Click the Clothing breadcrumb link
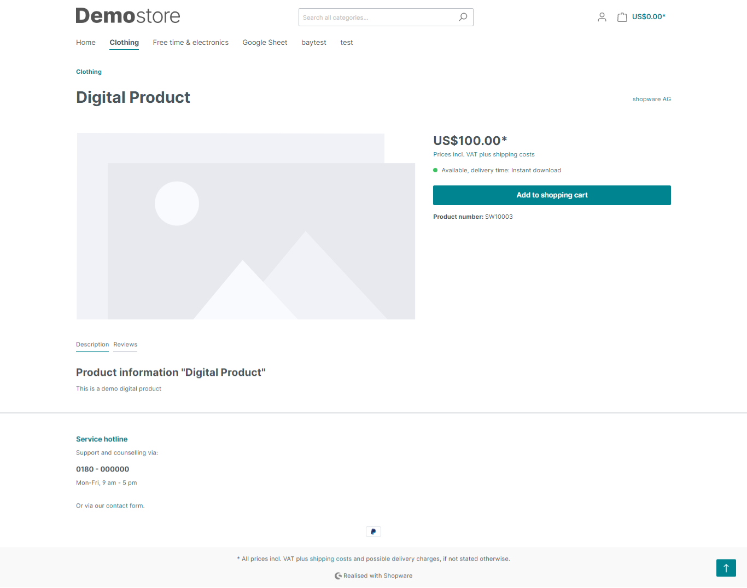Image resolution: width=747 pixels, height=588 pixels. point(89,72)
